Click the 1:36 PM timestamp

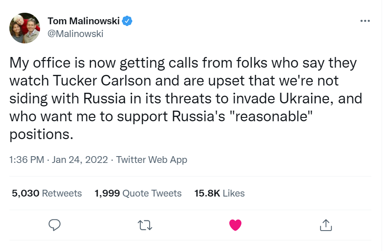(27, 160)
